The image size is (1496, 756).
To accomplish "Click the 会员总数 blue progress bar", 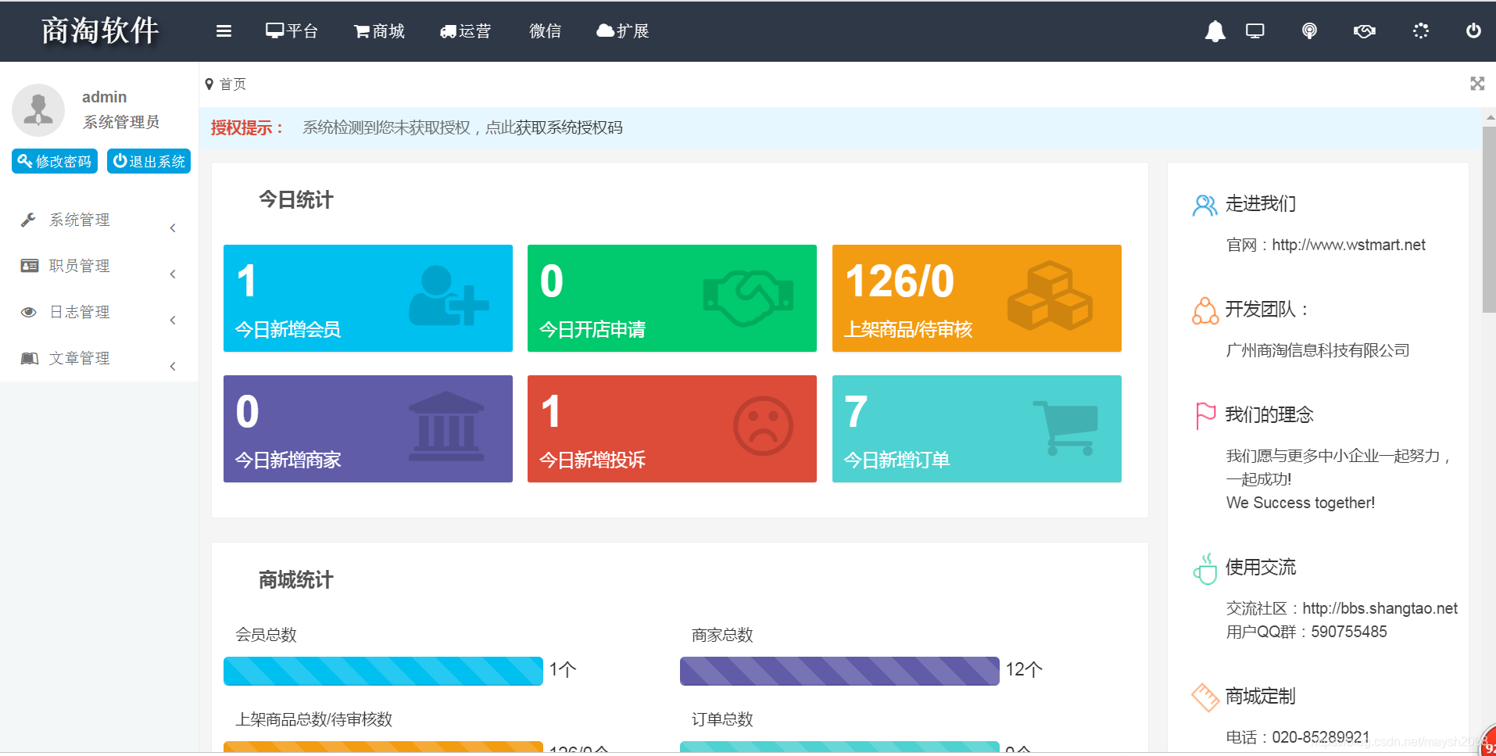I will (383, 671).
